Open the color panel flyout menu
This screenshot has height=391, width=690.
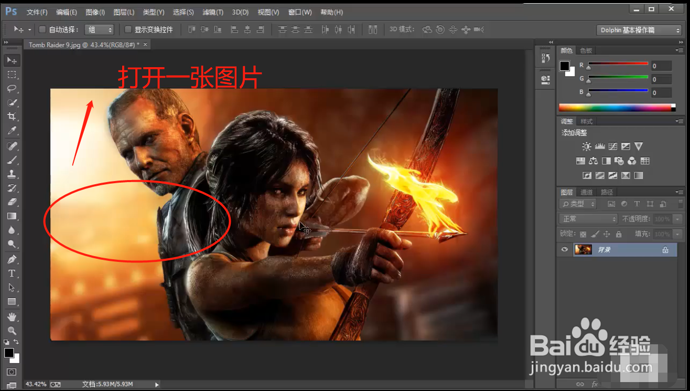point(680,50)
